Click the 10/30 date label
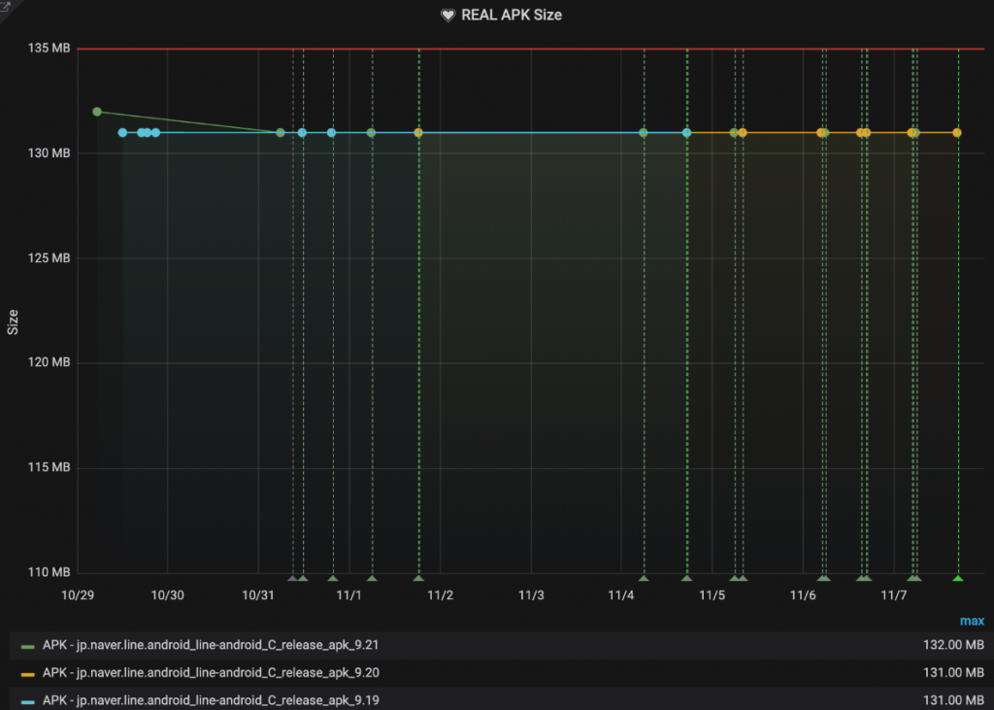The width and height of the screenshot is (994, 710). pos(167,595)
